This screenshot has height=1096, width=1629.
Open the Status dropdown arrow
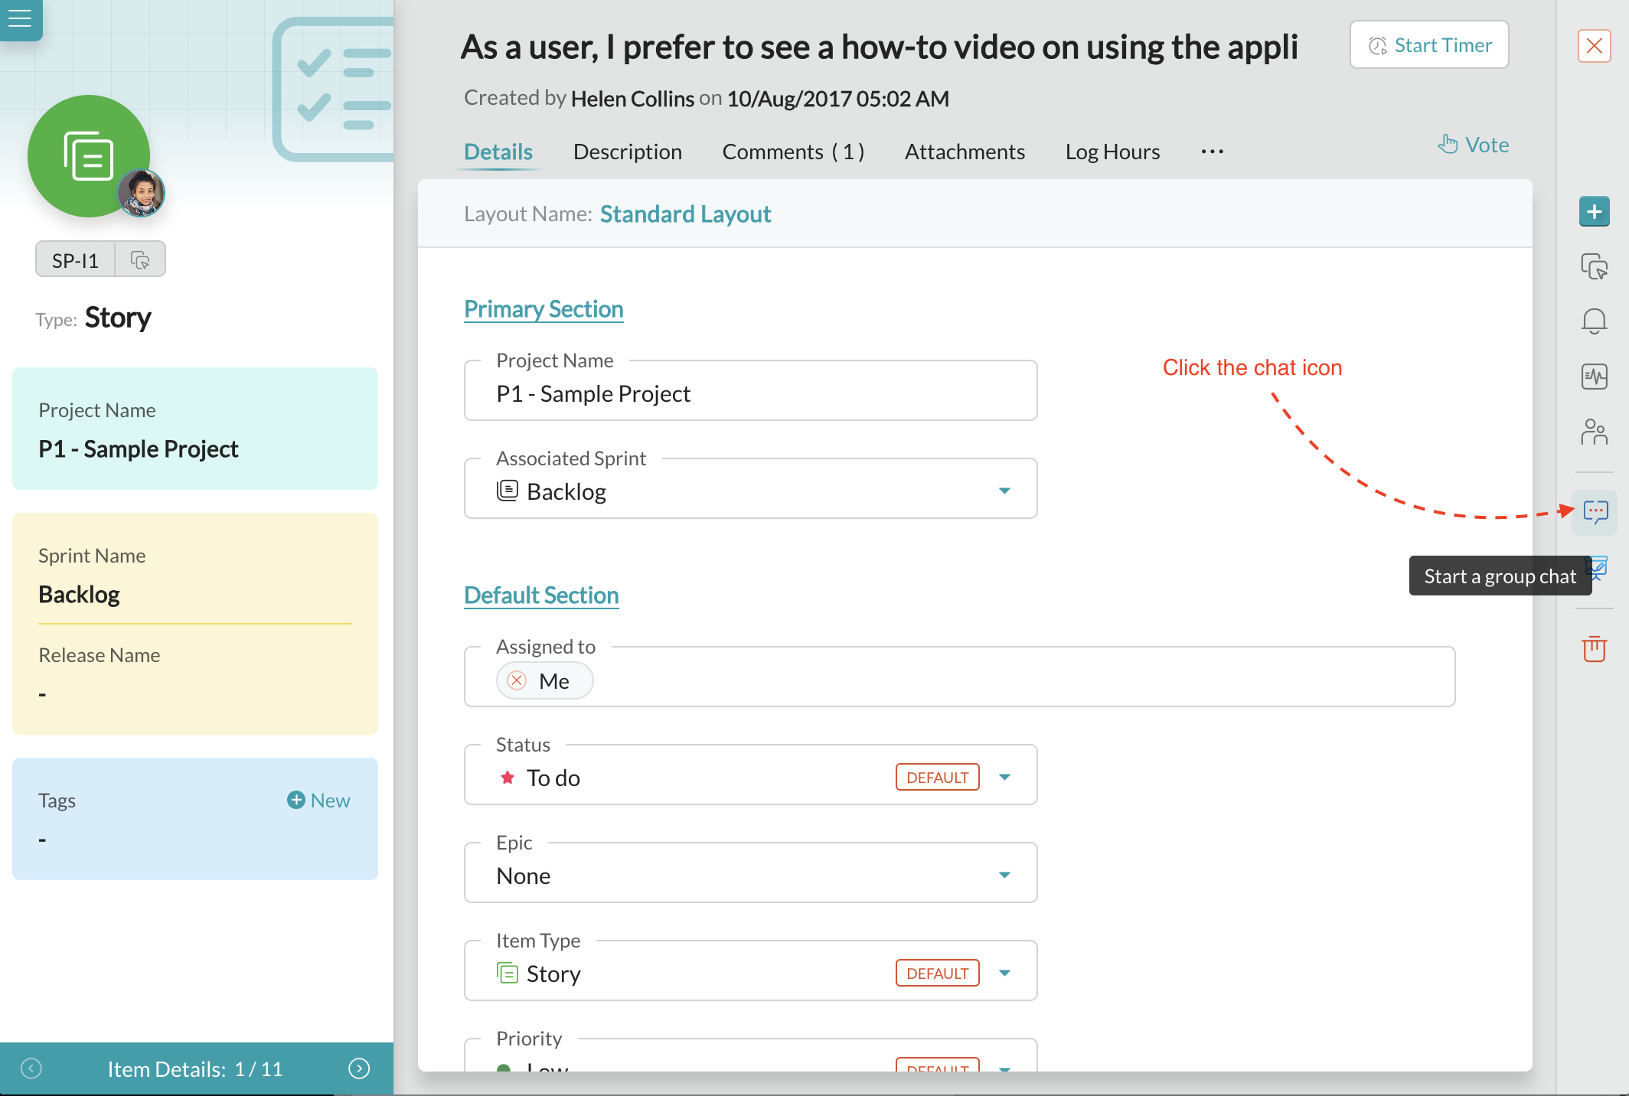pos(1004,777)
